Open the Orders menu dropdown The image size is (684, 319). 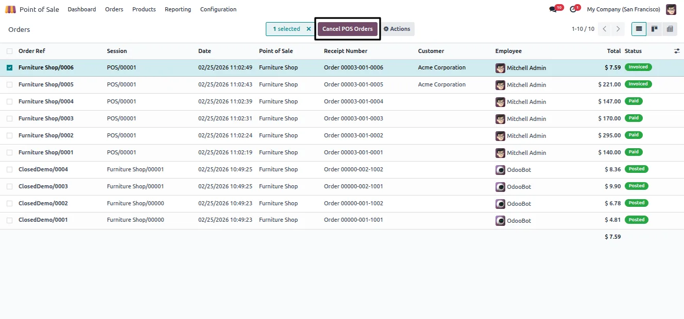coord(114,9)
